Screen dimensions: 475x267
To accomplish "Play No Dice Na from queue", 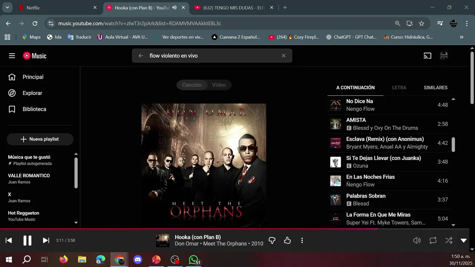I will tap(389, 105).
